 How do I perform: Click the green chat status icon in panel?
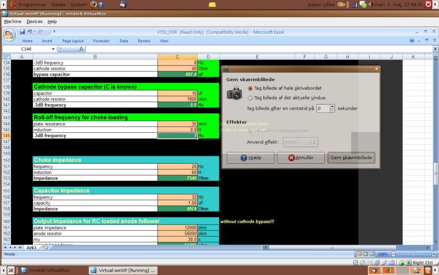(363, 4)
